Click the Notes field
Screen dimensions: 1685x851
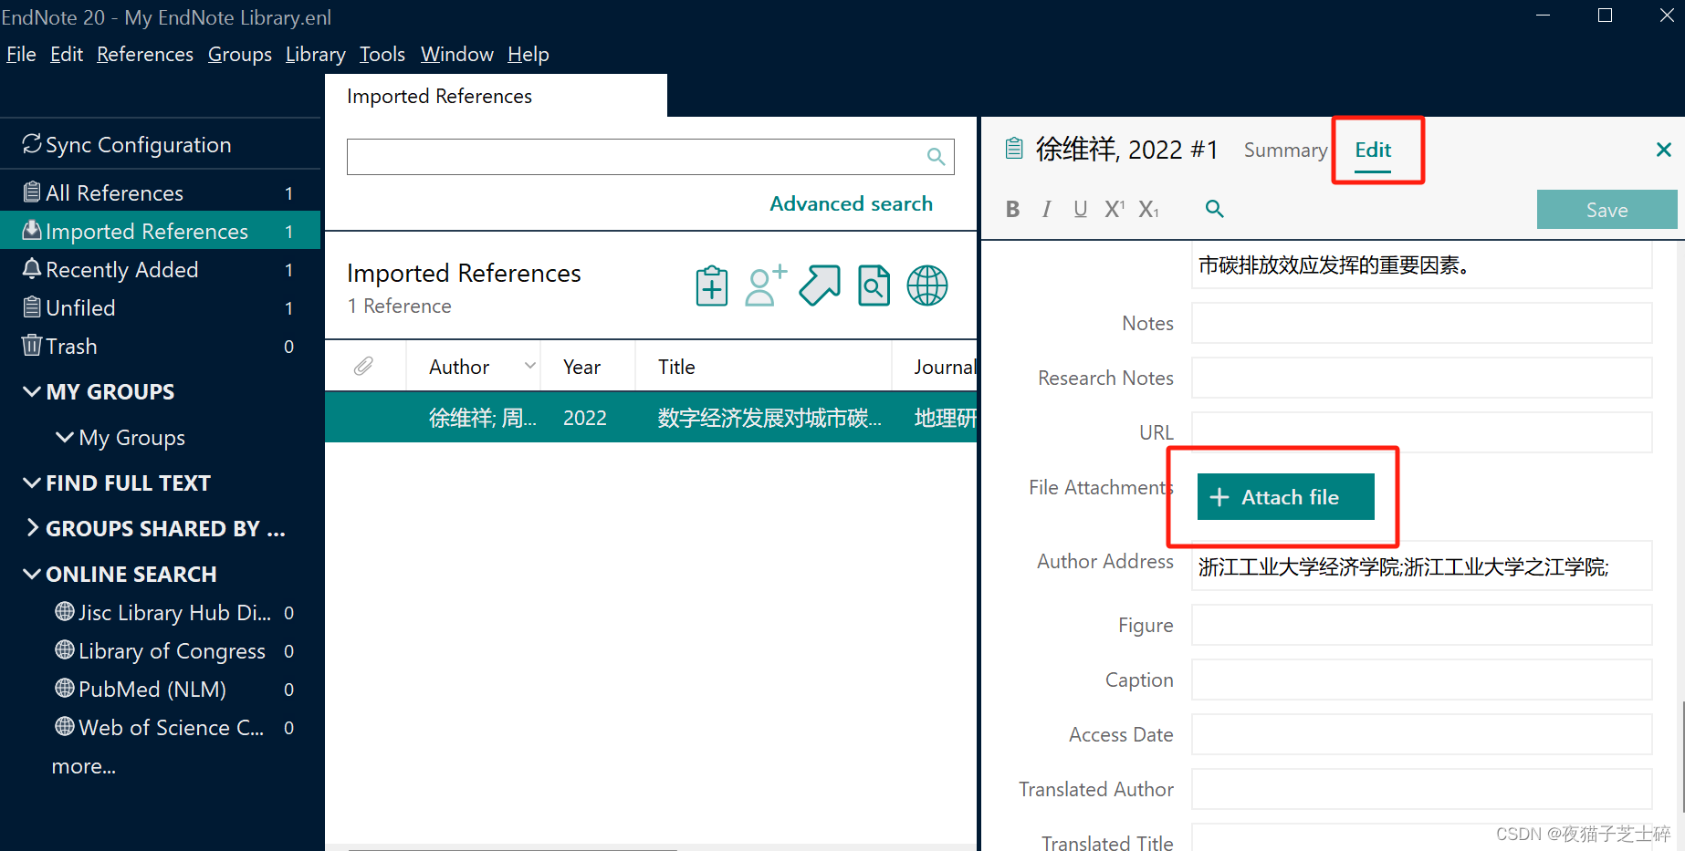tap(1421, 323)
